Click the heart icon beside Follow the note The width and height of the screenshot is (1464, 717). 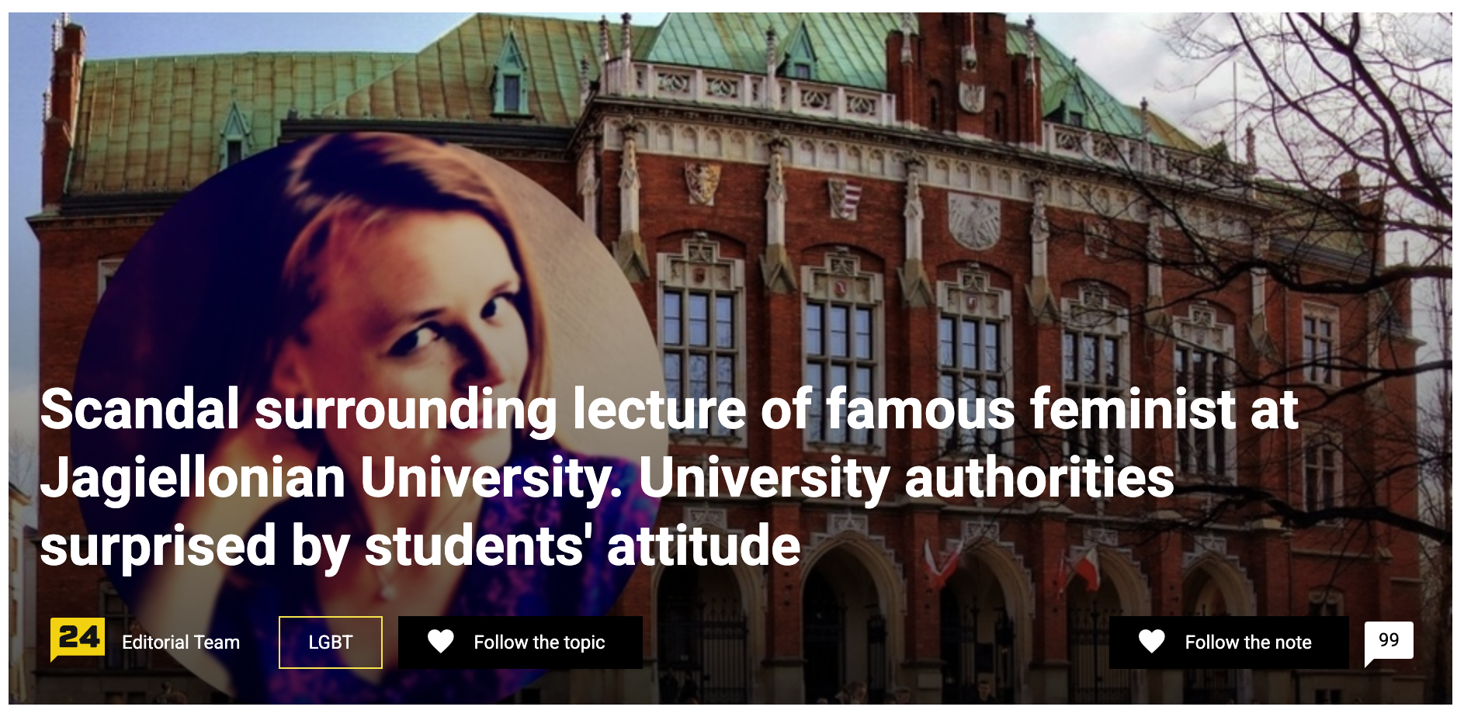coord(1151,642)
